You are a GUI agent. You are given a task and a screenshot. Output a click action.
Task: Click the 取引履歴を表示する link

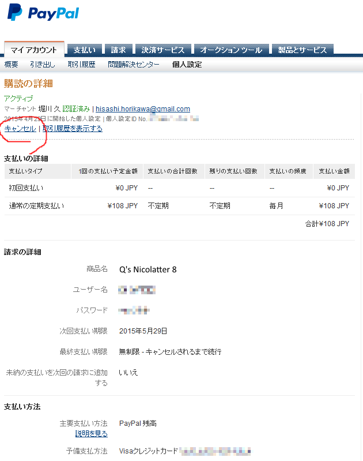point(73,129)
